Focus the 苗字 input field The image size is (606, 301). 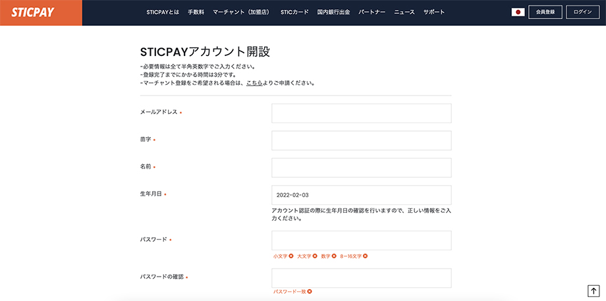coord(362,140)
